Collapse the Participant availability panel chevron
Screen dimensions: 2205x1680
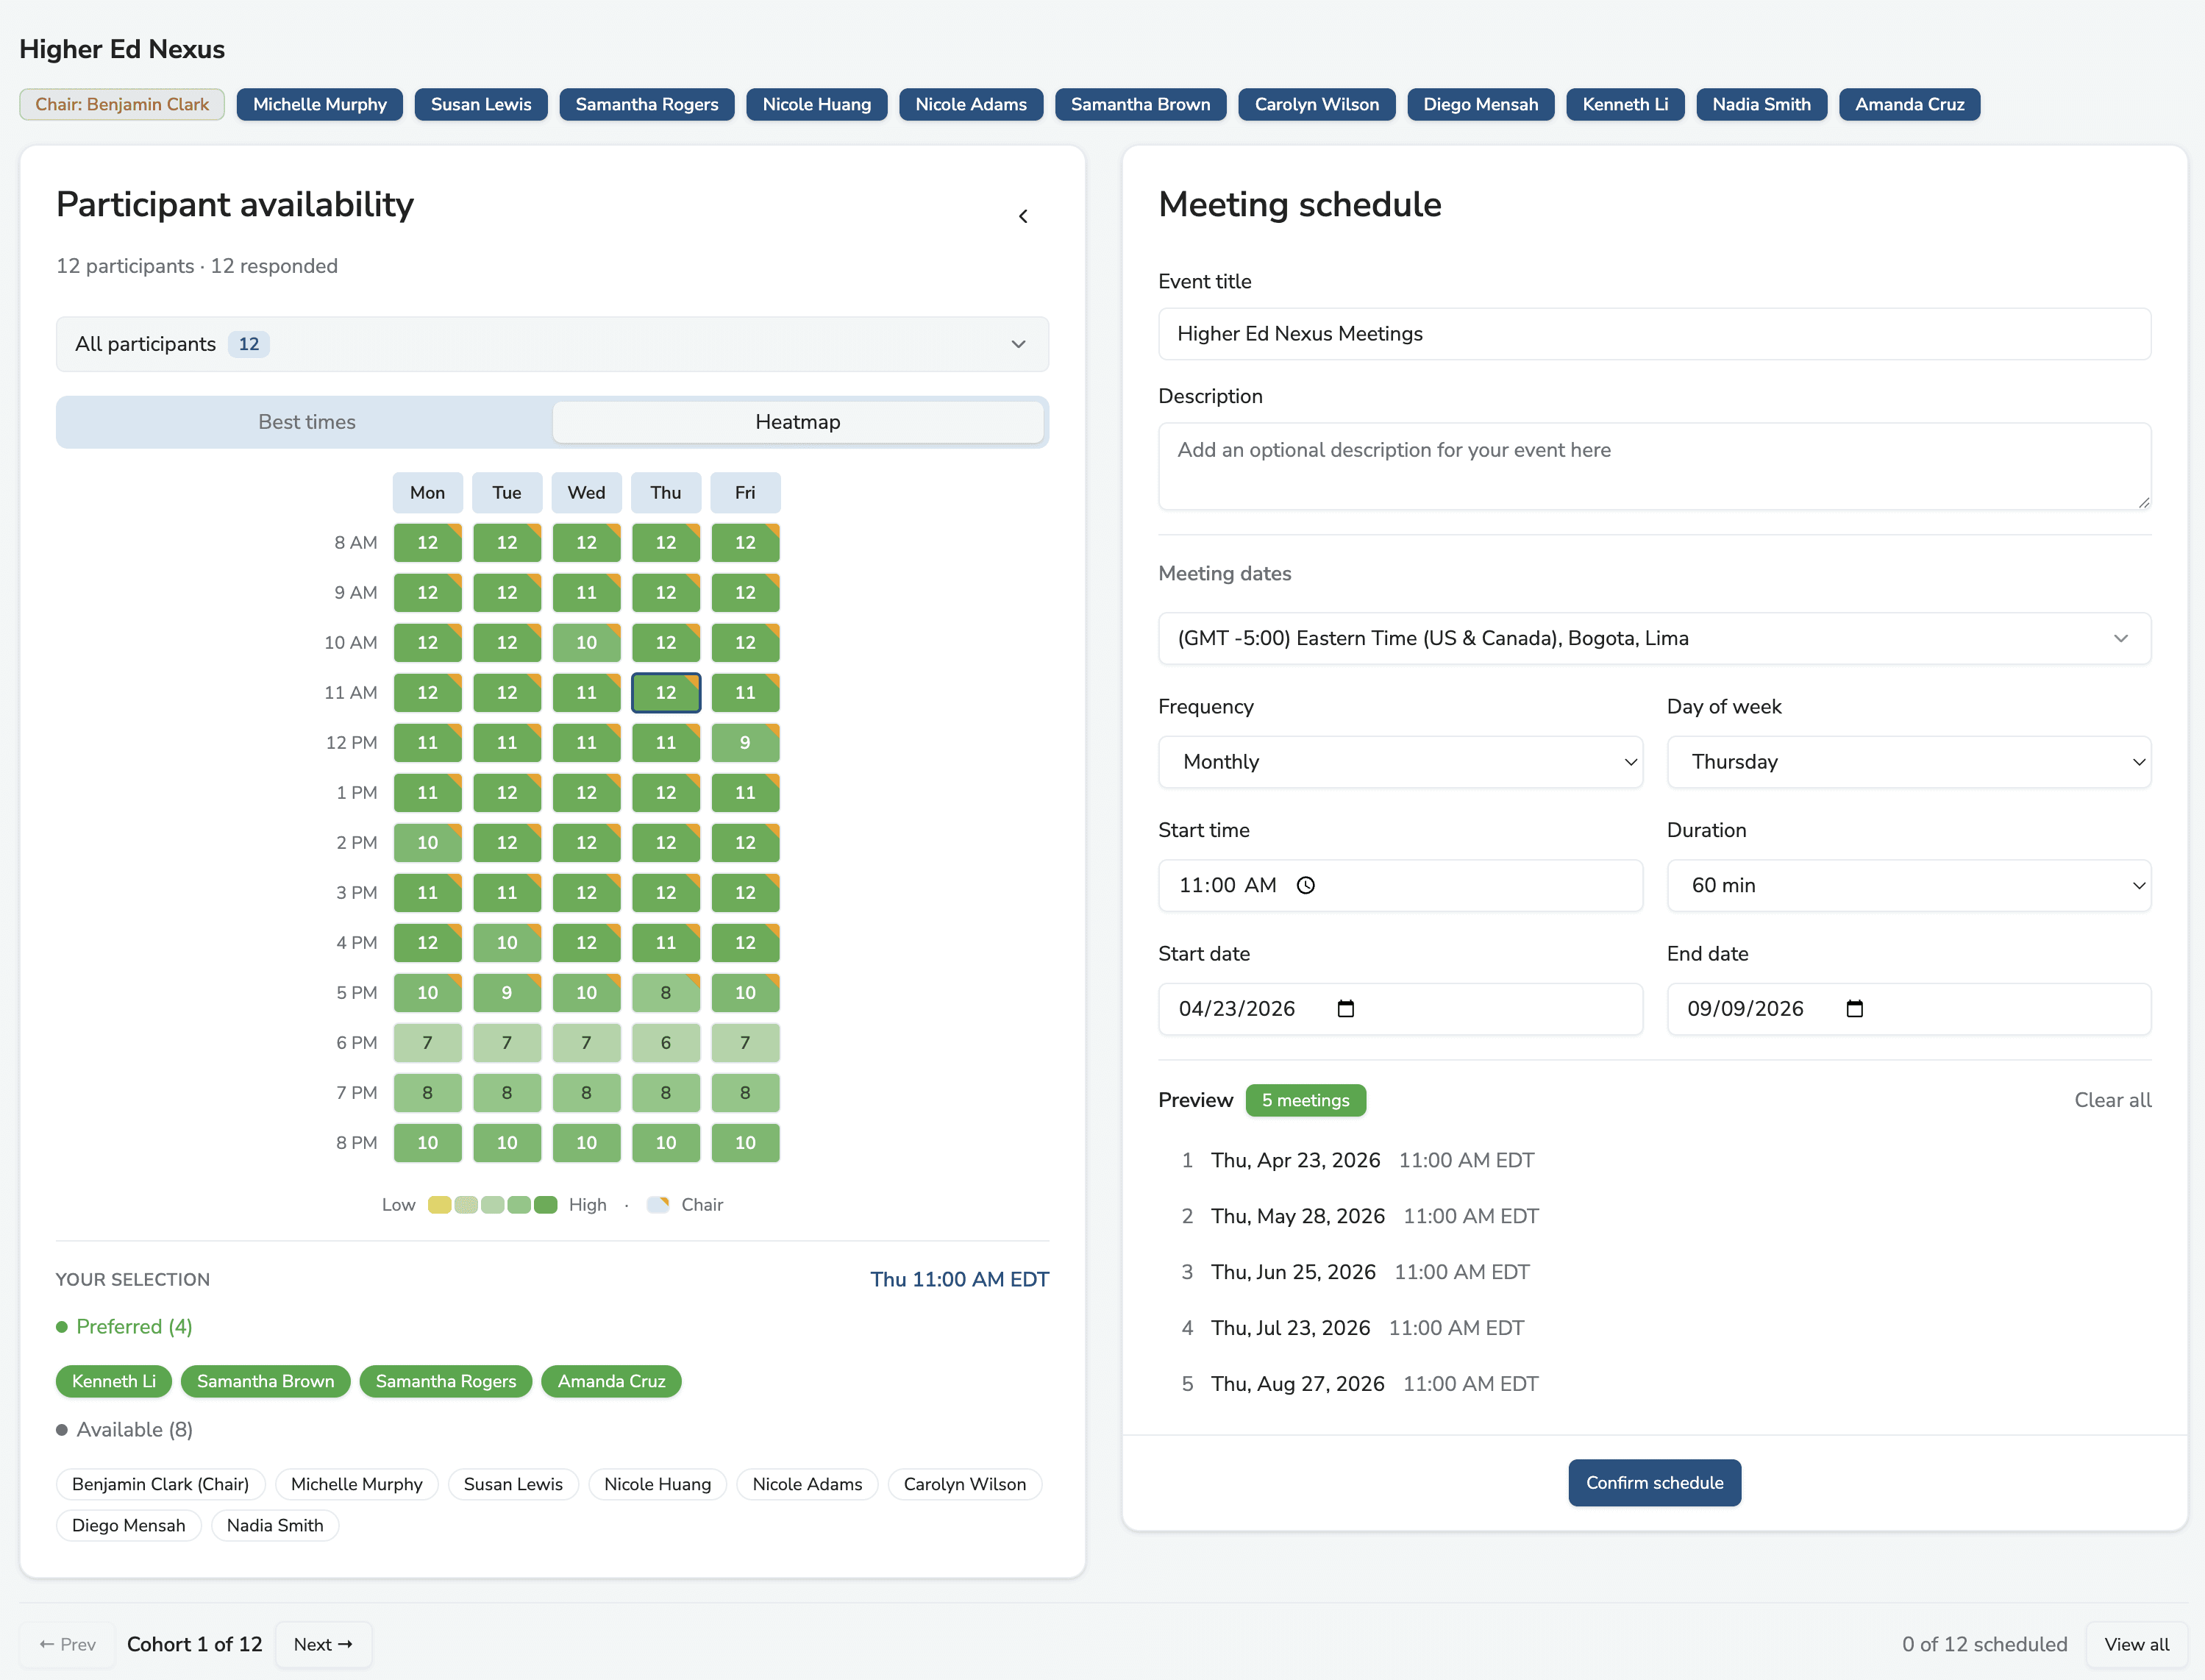click(1023, 216)
